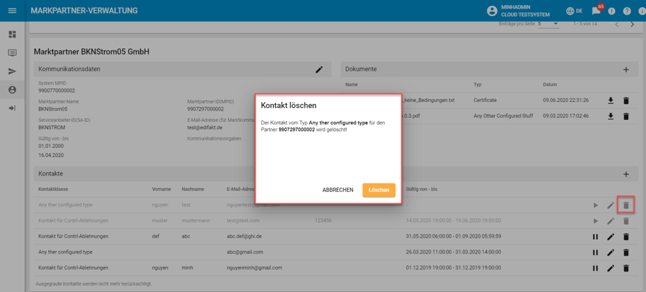Edit the abc@gmail.com contact

tap(611, 252)
